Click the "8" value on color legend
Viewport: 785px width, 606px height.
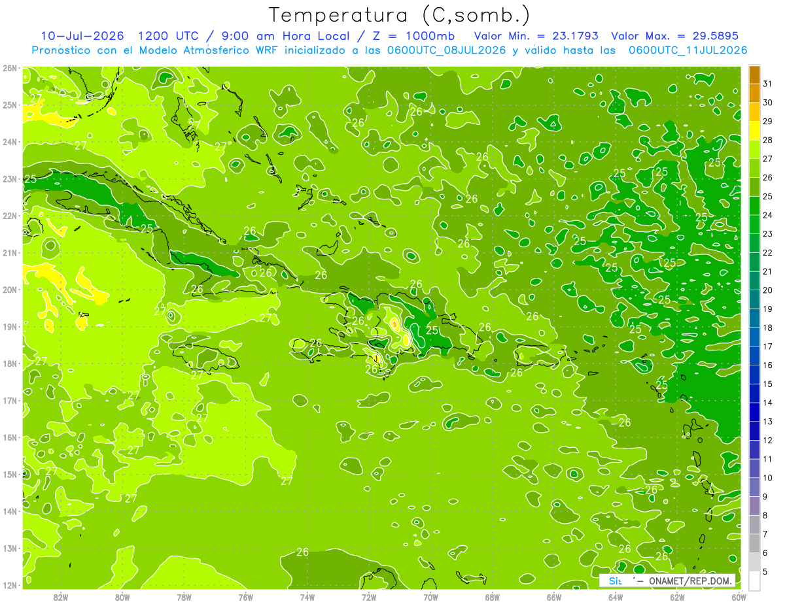(x=765, y=516)
